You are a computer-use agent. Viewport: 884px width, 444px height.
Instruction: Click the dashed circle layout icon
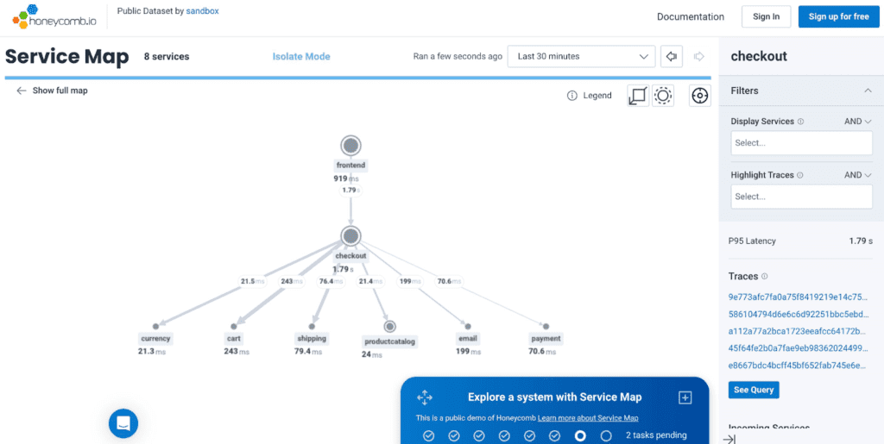click(x=663, y=96)
